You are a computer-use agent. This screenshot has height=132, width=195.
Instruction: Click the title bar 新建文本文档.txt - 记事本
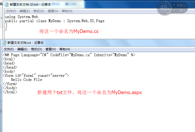(26, 43)
